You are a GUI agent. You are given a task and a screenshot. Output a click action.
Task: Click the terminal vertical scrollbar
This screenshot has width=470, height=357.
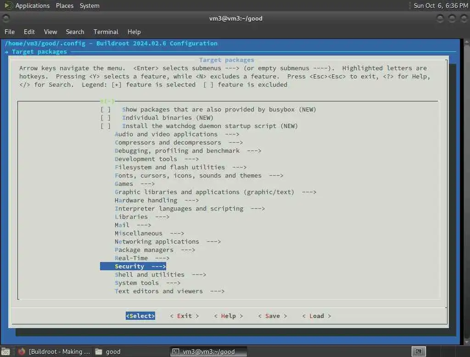[x=466, y=192]
